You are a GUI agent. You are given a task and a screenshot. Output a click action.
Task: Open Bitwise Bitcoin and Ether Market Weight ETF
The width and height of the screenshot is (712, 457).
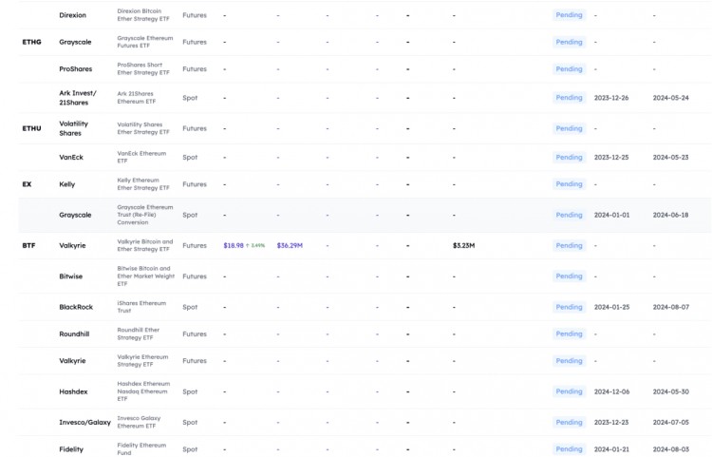point(146,276)
